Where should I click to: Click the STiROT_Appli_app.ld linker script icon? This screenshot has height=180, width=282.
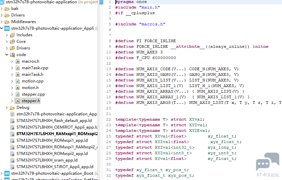[13, 167]
